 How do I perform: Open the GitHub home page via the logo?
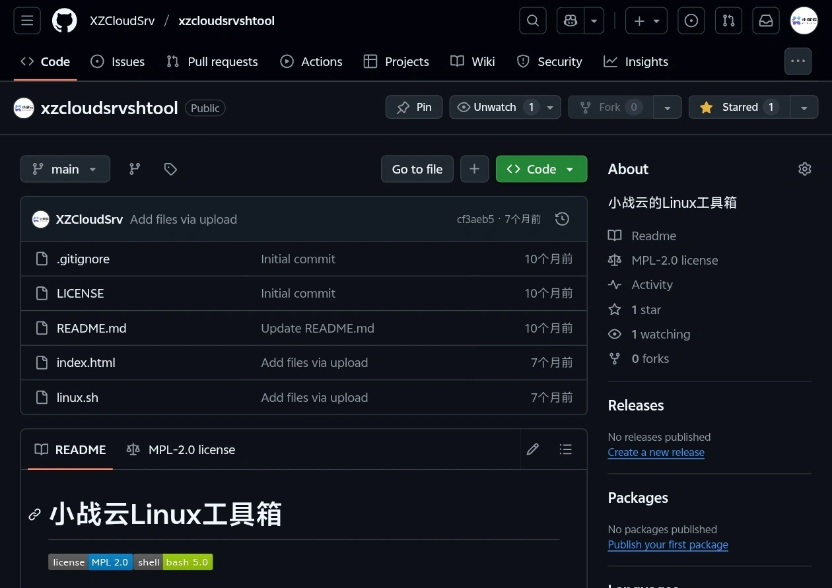[x=64, y=20]
